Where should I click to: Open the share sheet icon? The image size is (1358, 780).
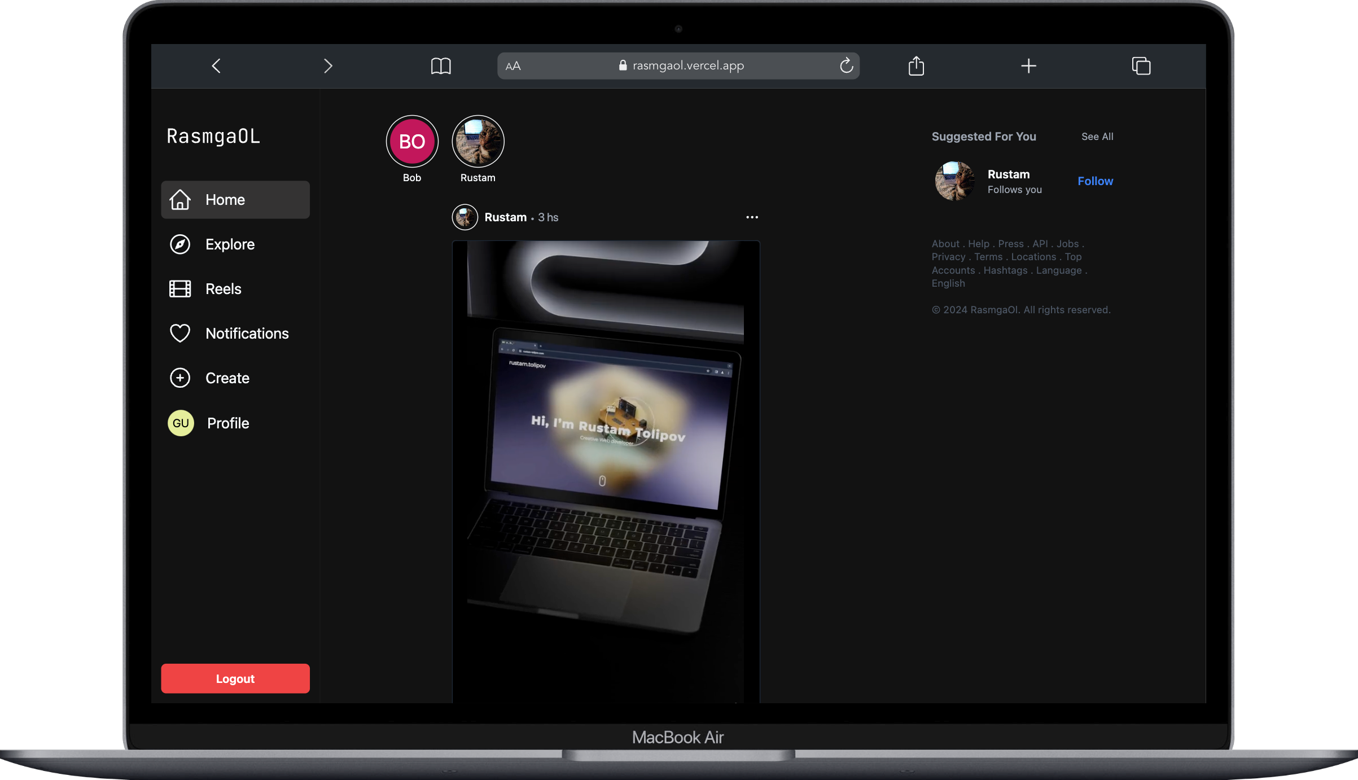click(x=916, y=66)
